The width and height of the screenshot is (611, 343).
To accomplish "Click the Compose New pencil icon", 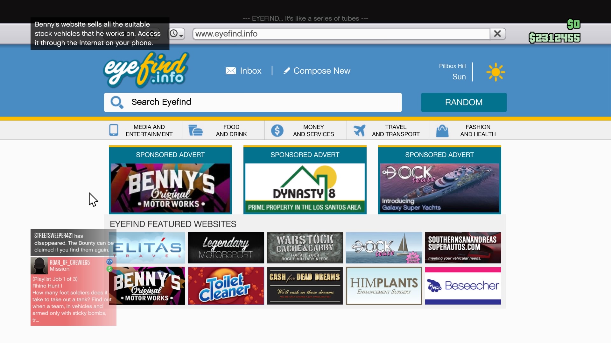I will tap(285, 71).
